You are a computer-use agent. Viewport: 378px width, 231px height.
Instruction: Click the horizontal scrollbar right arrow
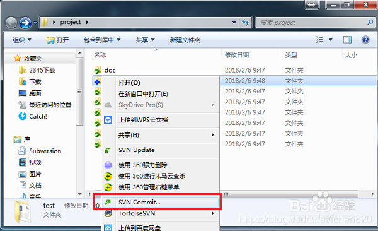pos(372,194)
